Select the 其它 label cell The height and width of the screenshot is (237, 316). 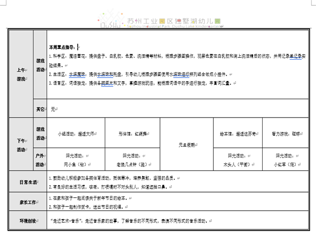pos(40,109)
